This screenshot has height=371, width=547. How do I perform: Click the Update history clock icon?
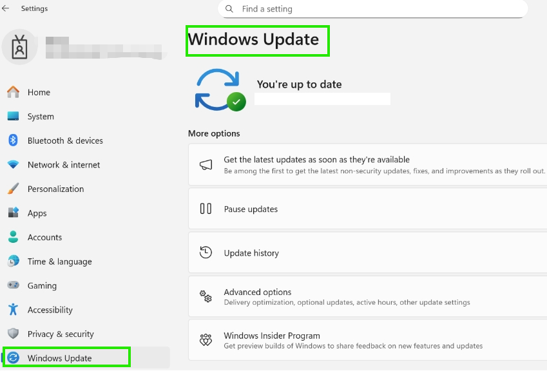[x=206, y=252]
